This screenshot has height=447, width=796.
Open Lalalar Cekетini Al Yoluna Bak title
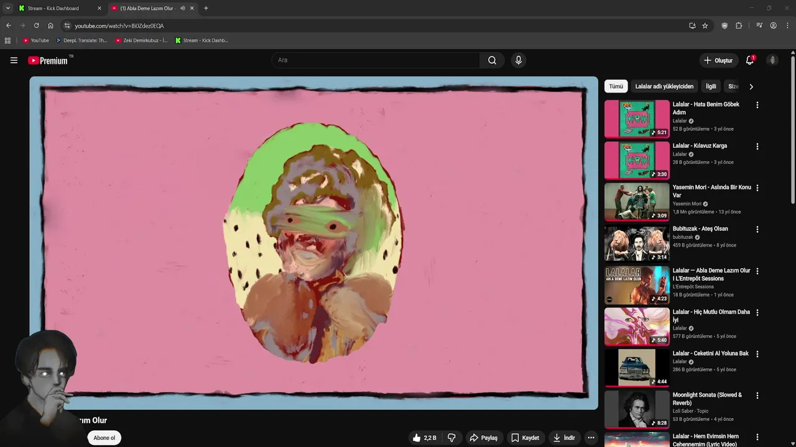click(x=711, y=353)
